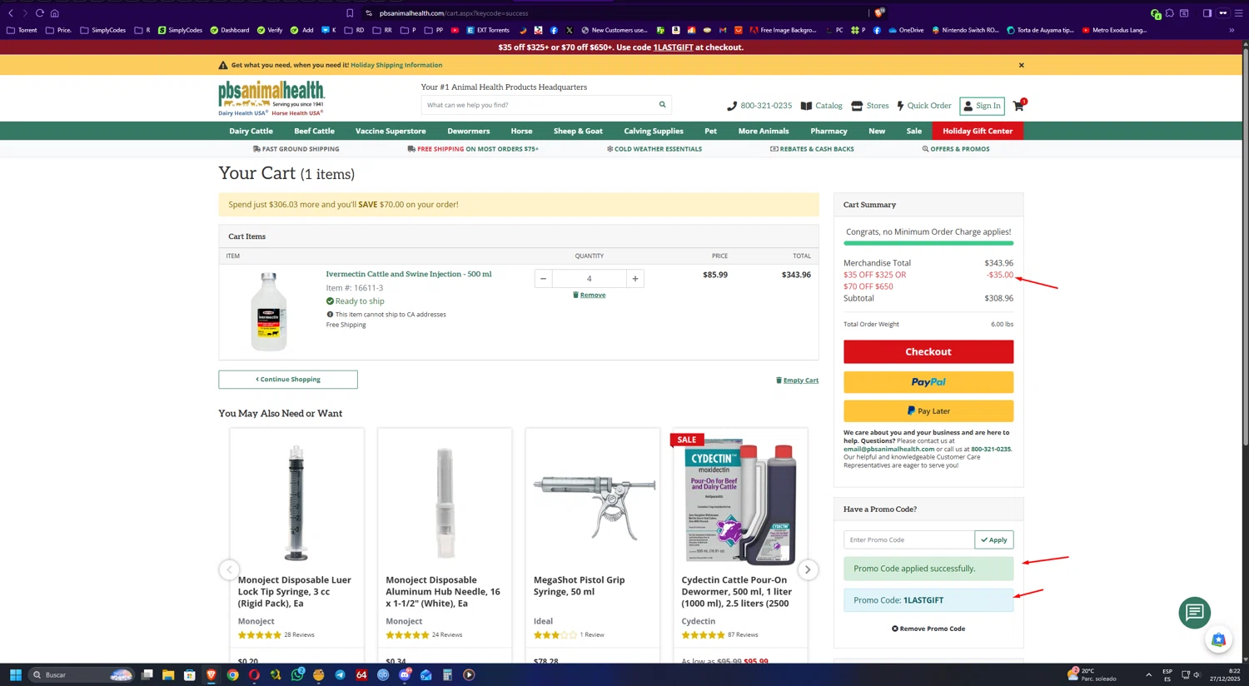
Task: Open the live chat widget
Action: [x=1195, y=613]
